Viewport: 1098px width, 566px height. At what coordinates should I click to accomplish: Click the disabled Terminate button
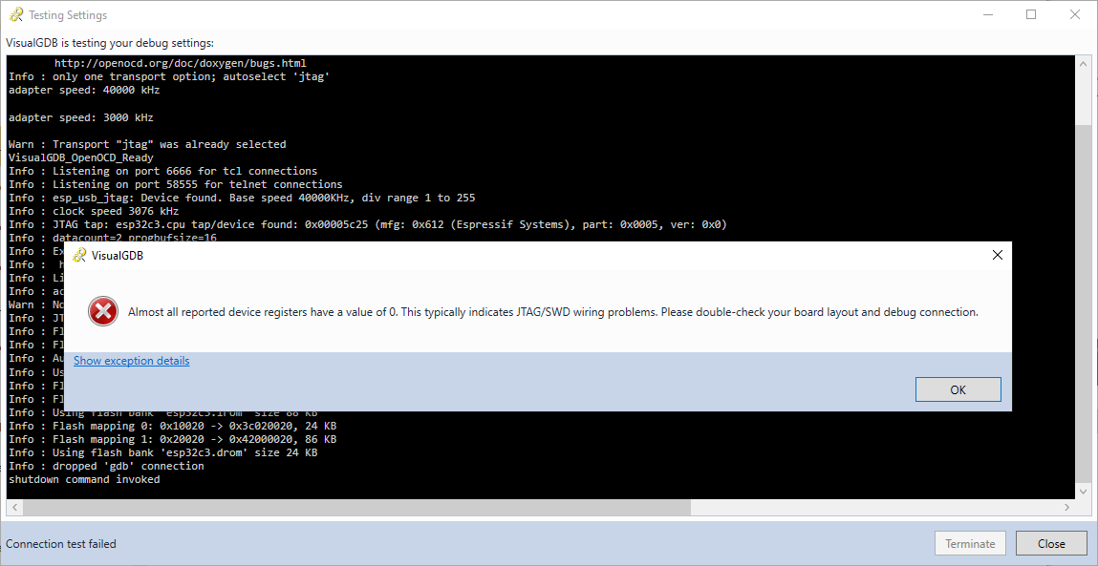970,543
